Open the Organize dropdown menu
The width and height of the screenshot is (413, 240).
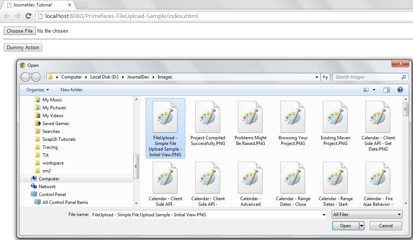38,90
